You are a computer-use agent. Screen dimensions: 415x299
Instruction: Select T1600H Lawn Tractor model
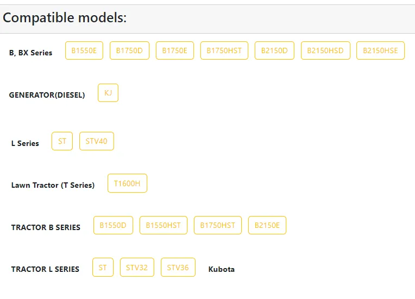127,183
